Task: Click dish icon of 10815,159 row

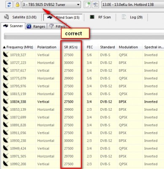Action: point(6,94)
